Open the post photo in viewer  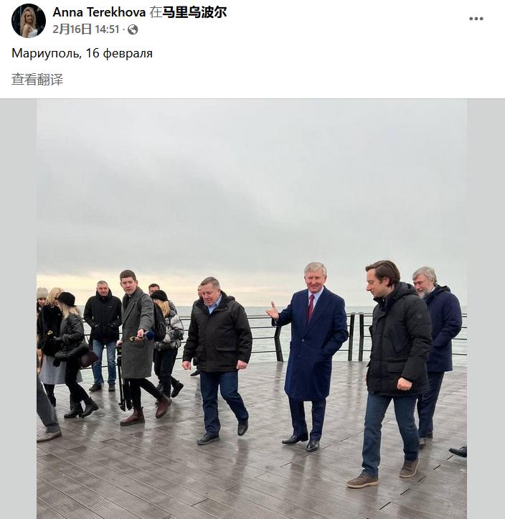[x=252, y=309]
